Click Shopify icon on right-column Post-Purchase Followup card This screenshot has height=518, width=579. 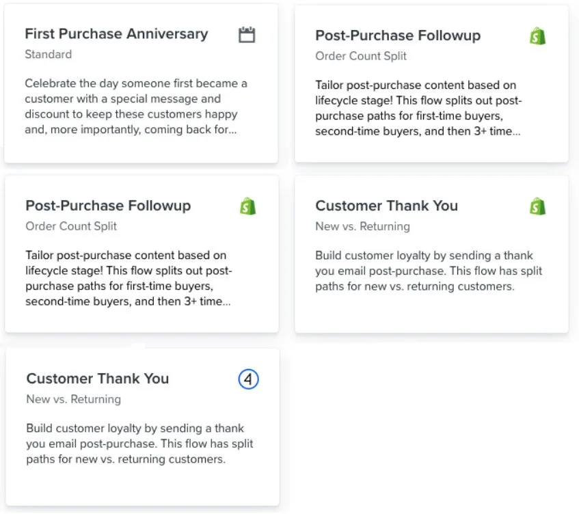pyautogui.click(x=537, y=36)
